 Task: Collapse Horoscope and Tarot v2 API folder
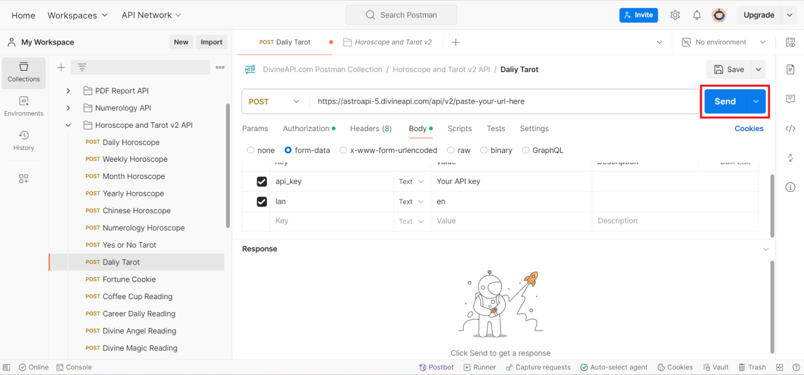(x=68, y=125)
